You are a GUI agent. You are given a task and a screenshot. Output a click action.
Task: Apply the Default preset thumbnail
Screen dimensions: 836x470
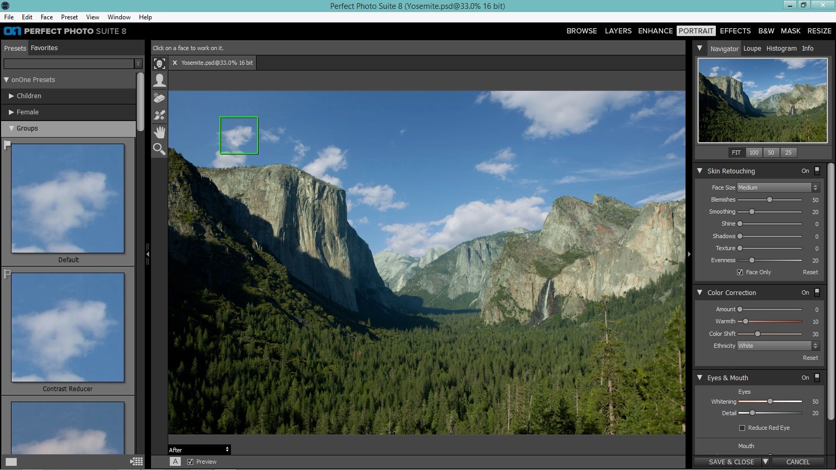point(68,198)
